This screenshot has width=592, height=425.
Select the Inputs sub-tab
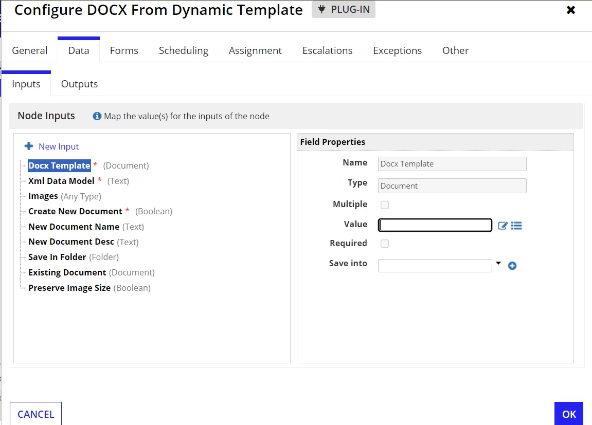(26, 84)
